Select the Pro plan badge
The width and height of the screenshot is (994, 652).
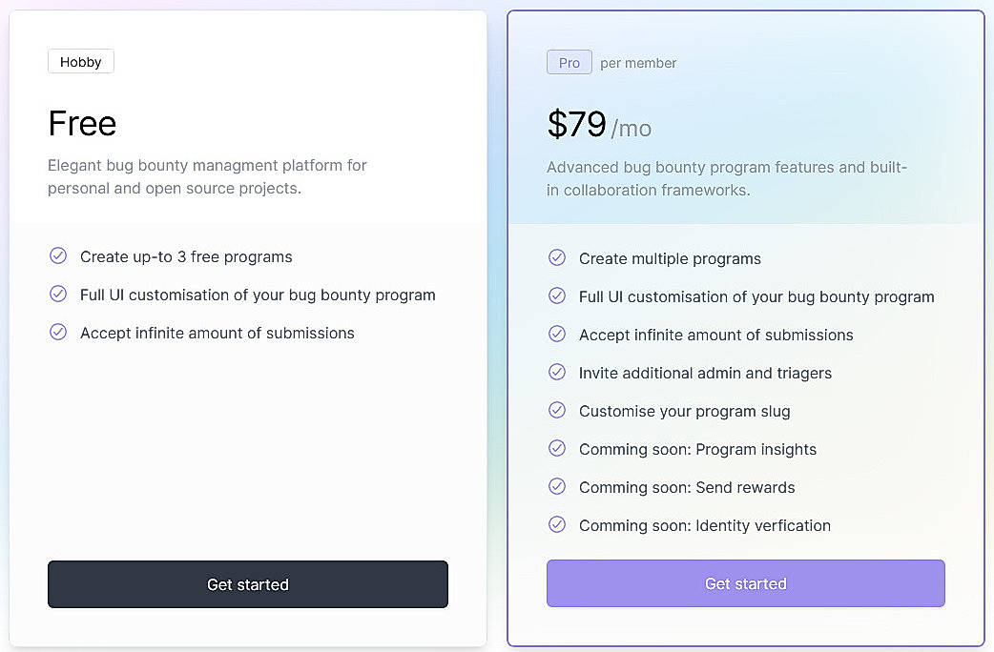coord(569,62)
